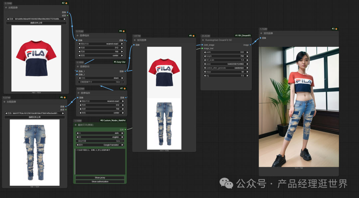Click the 文本 output port of translate node
359x198 pixels.
(x=125, y=130)
